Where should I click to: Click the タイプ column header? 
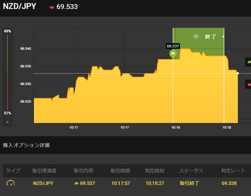(13, 171)
